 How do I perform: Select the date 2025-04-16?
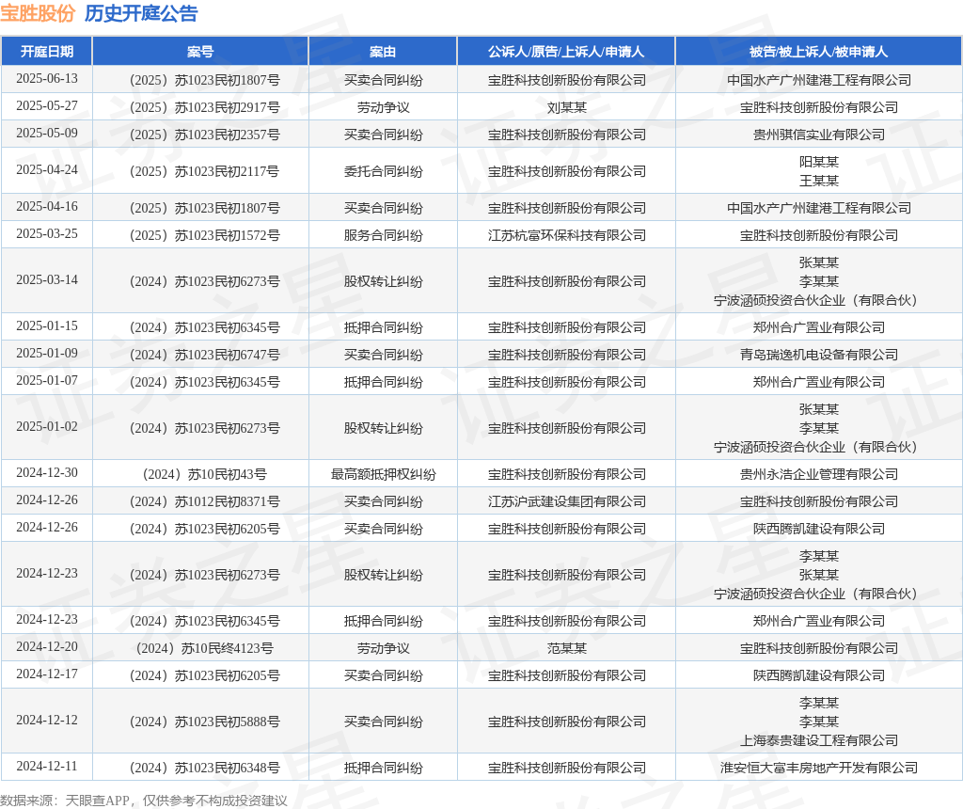tap(47, 206)
